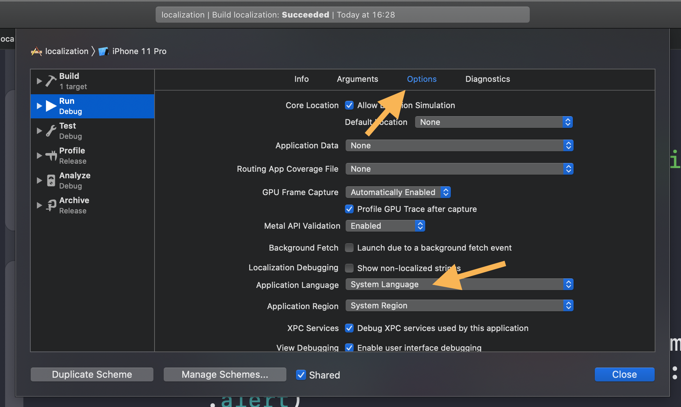This screenshot has width=681, height=407.
Task: Expand the Test disclosure triangle
Action: (x=39, y=131)
